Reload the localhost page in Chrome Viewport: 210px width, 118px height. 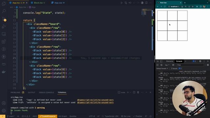[x=165, y=7]
